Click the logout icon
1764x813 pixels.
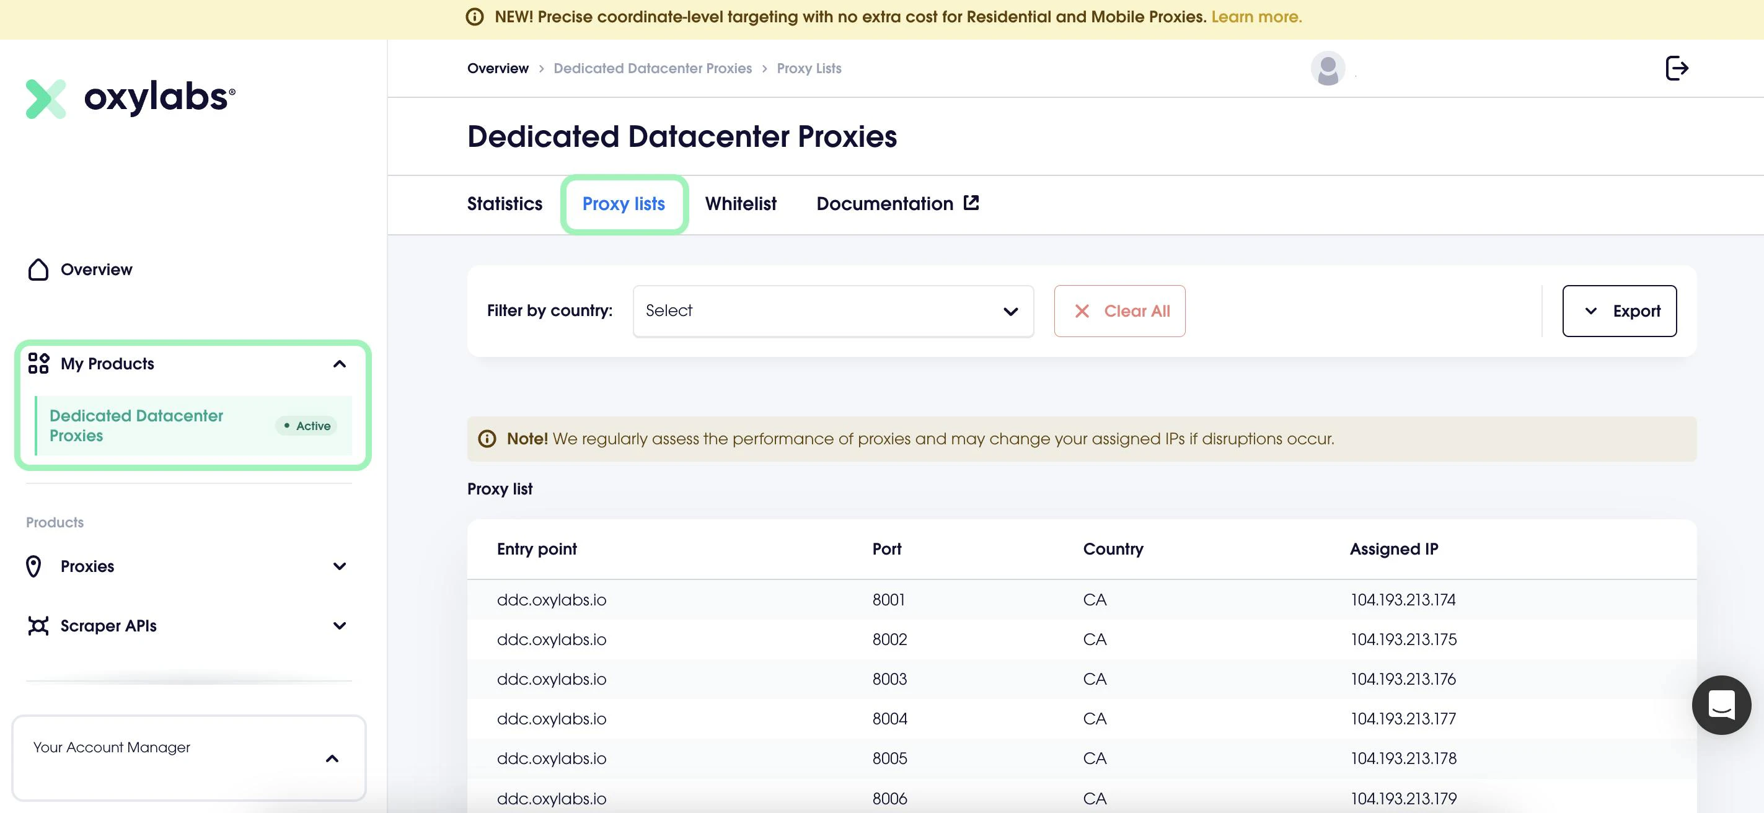(1677, 68)
